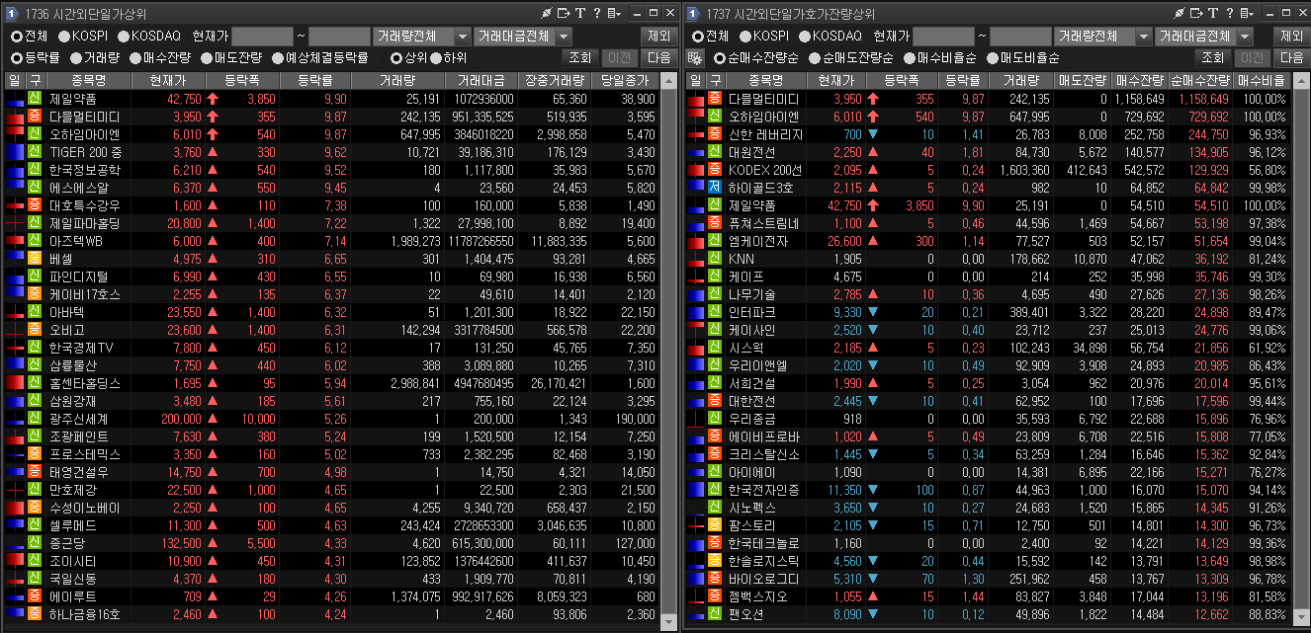Click blue 저 marker on 하이골드3호 row
Image resolution: width=1311 pixels, height=633 pixels.
coord(715,188)
